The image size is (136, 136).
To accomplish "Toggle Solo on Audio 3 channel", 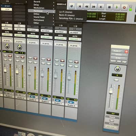I will [5, 59].
